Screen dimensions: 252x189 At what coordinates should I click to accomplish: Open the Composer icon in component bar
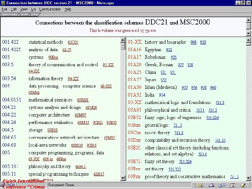tap(243, 185)
